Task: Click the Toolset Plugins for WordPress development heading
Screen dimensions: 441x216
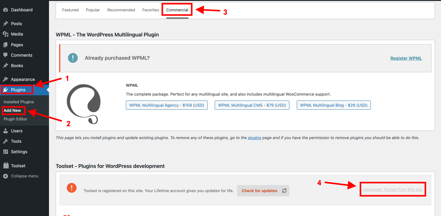Action: click(110, 166)
